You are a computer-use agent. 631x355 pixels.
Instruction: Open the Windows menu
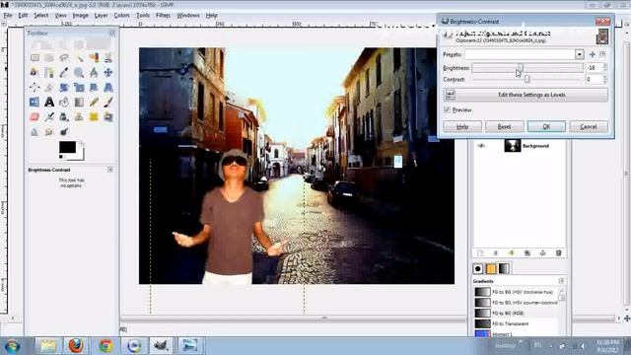pos(188,16)
